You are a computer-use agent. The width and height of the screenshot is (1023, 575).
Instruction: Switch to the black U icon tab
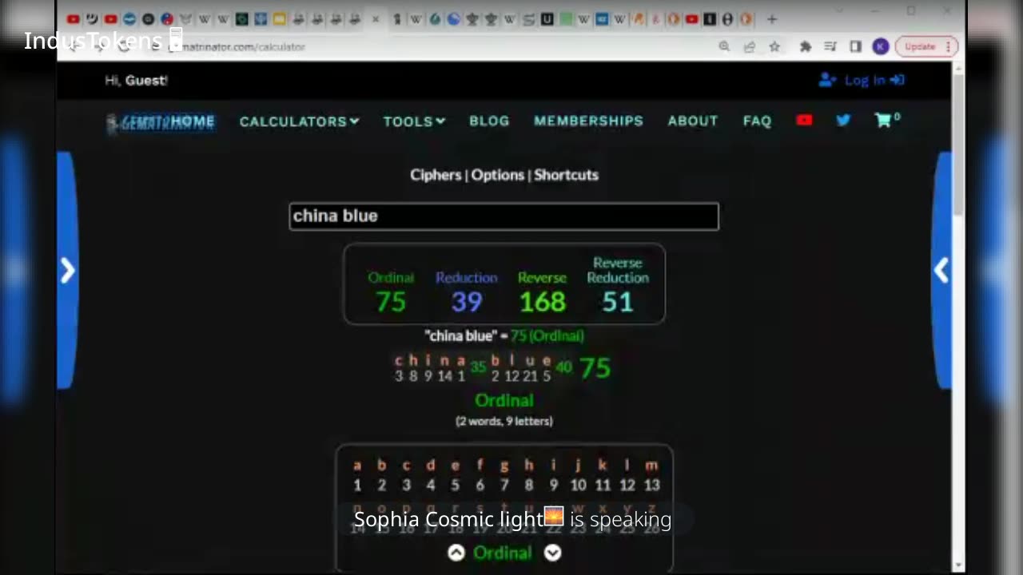pyautogui.click(x=547, y=19)
